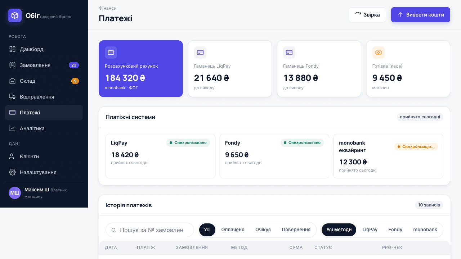Click Вивести кошти button
Image resolution: width=461 pixels, height=259 pixels.
pyautogui.click(x=421, y=15)
